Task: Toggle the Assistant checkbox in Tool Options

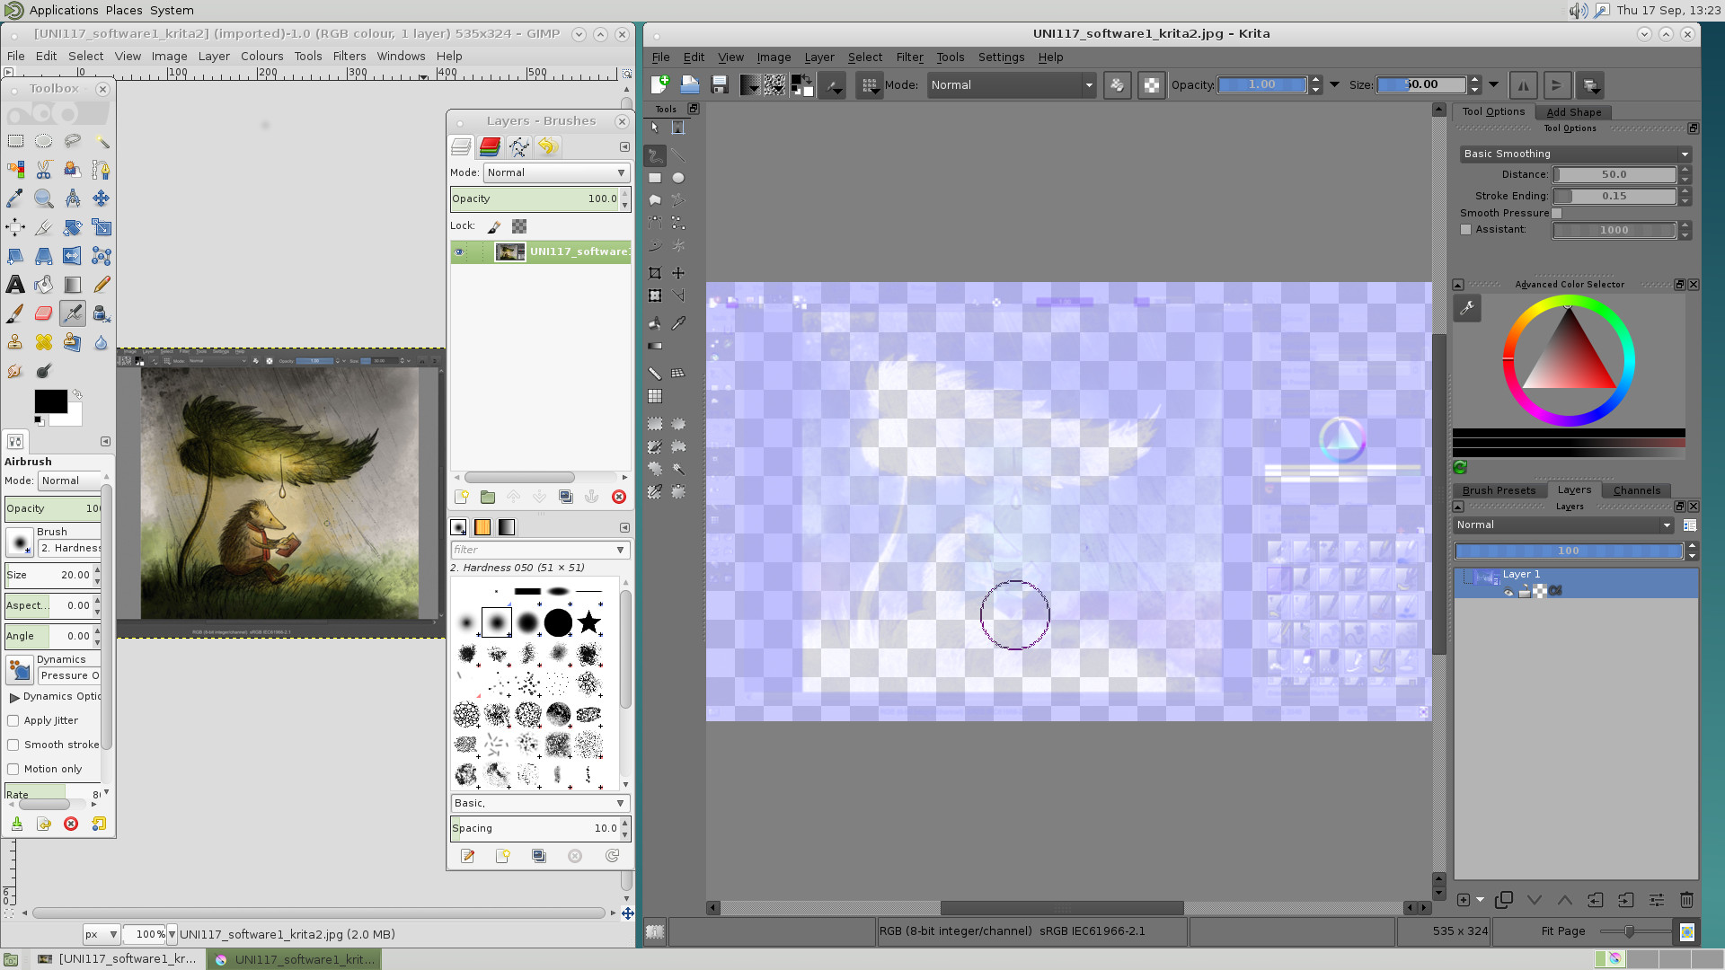Action: (1466, 230)
